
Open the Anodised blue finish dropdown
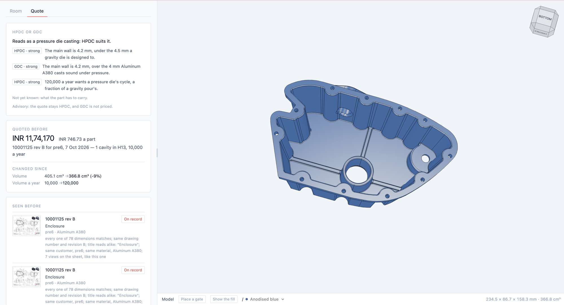265,299
